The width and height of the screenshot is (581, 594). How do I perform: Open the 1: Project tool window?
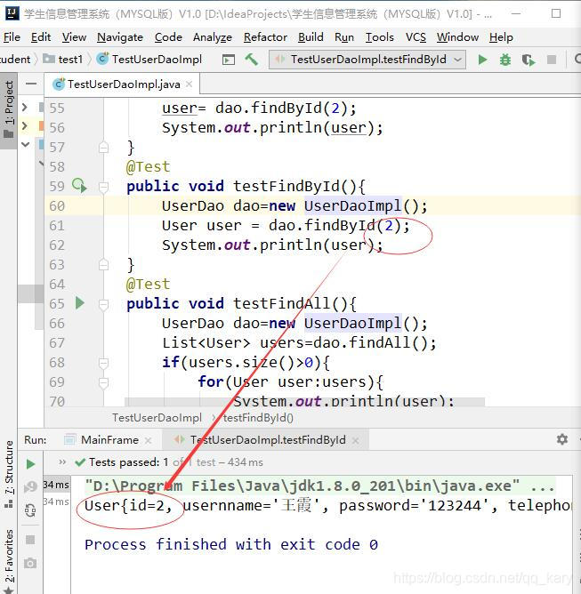point(8,110)
